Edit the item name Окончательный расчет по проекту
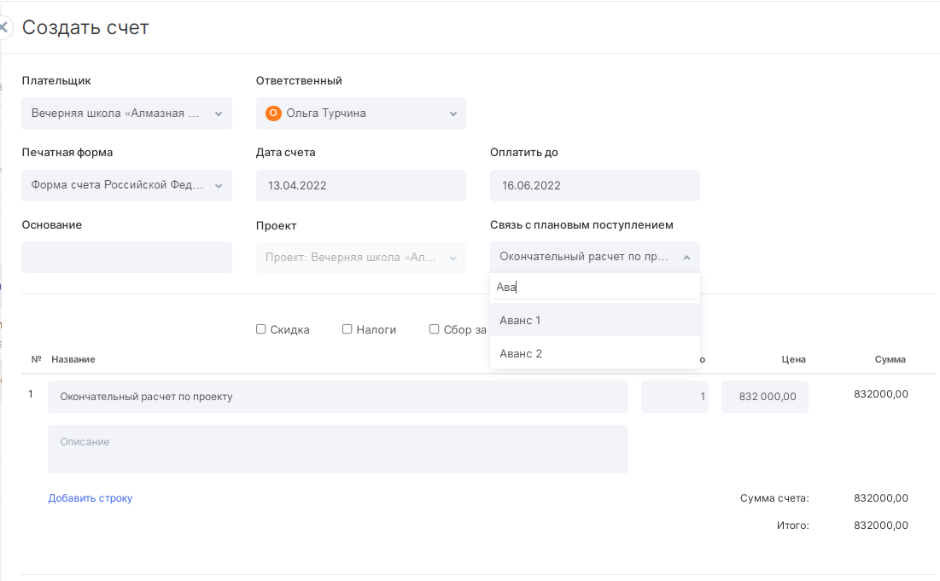The height and width of the screenshot is (581, 940). click(x=337, y=397)
